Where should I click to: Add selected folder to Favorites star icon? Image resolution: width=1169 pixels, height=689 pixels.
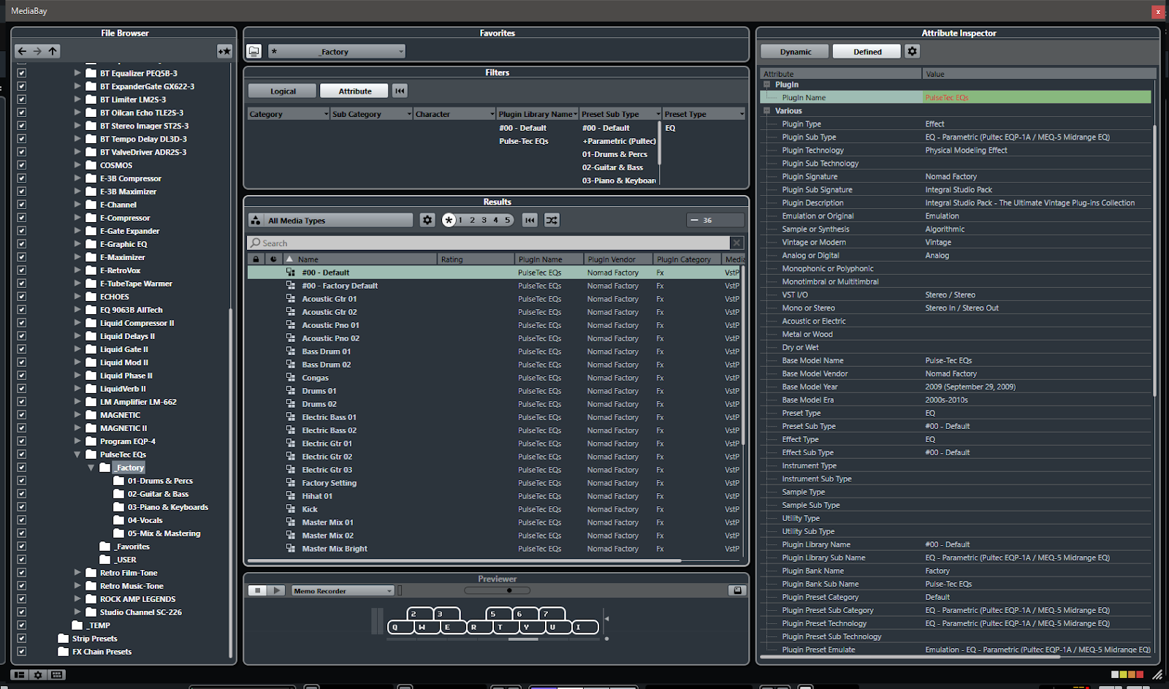pos(224,51)
